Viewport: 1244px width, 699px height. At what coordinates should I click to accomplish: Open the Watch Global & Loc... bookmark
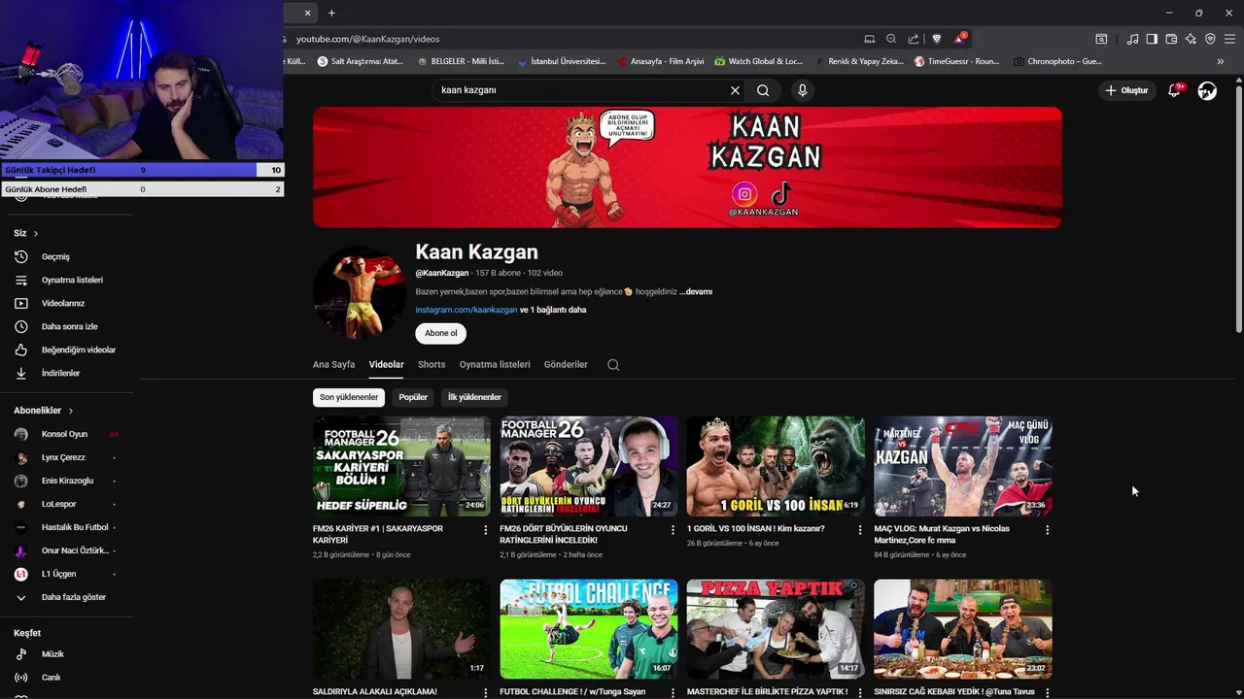tap(758, 61)
